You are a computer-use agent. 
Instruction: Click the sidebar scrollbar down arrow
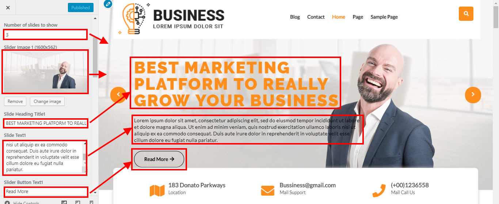point(95,192)
